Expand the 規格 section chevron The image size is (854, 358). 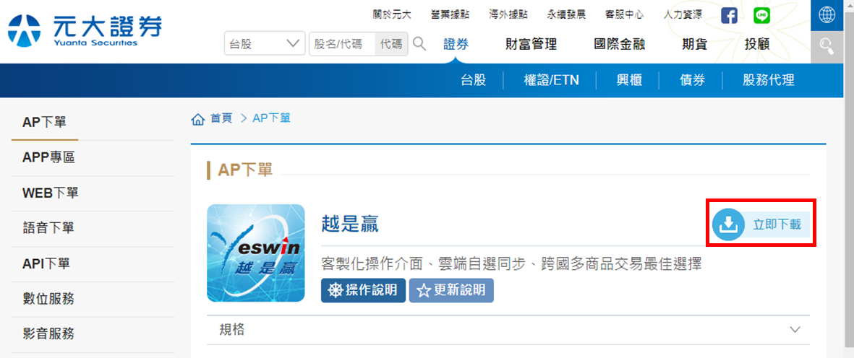[x=795, y=330]
